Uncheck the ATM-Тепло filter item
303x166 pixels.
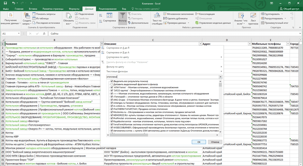coord(112,88)
